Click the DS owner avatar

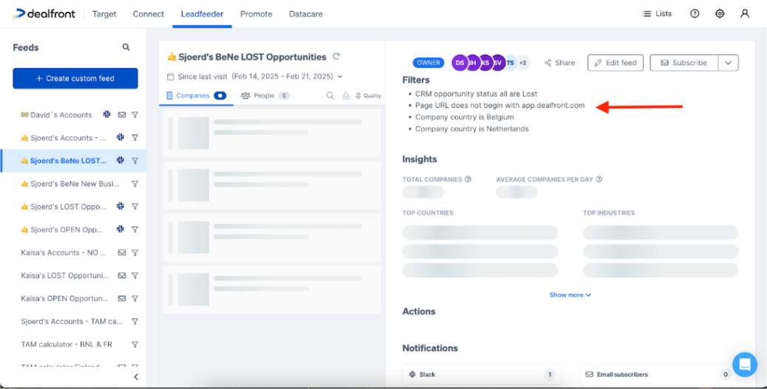pos(460,63)
